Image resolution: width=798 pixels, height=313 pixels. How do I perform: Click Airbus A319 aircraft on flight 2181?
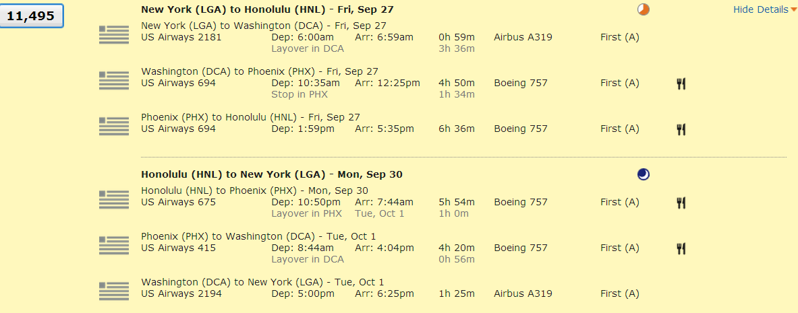(x=523, y=37)
